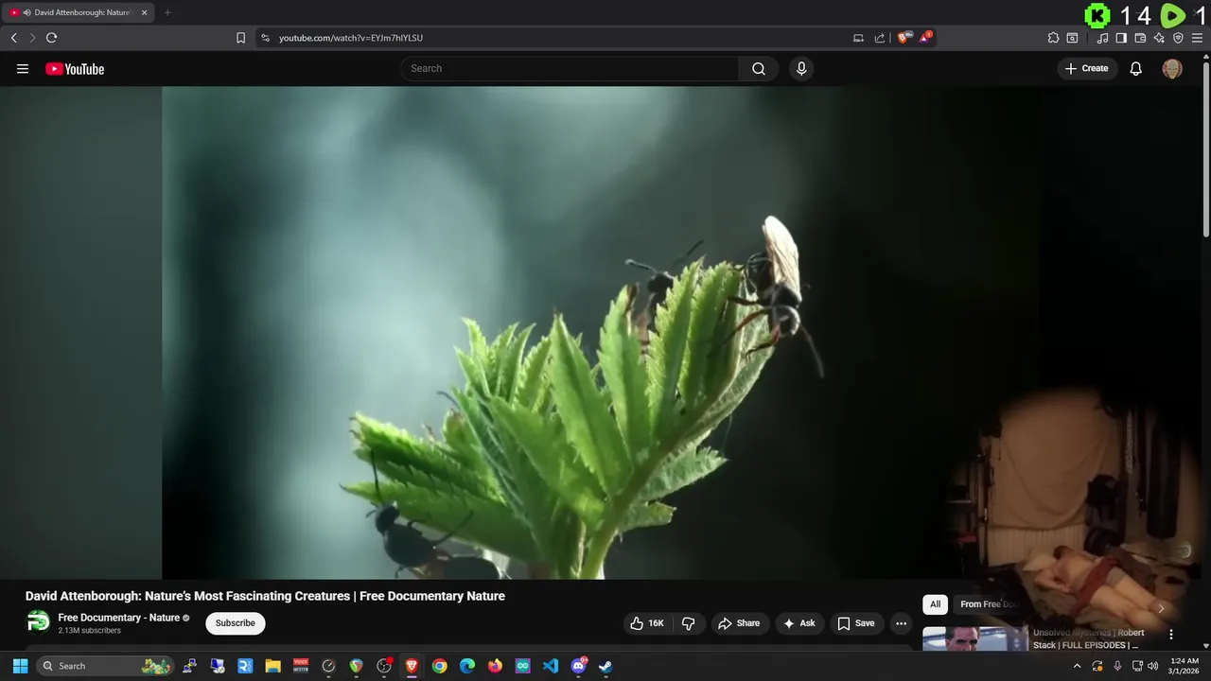The height and width of the screenshot is (681, 1211).
Task: Start voice search with the microphone
Action: click(801, 69)
